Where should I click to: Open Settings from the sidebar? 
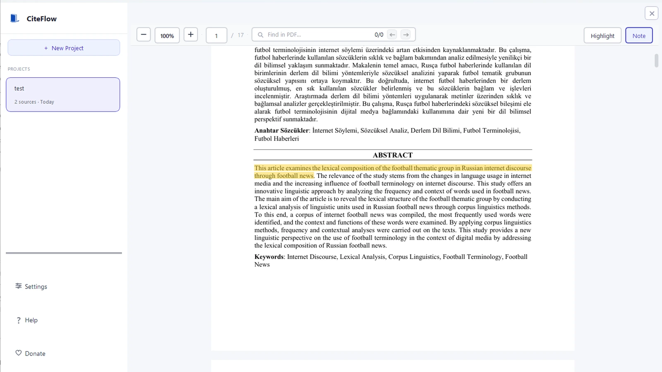coord(31,286)
